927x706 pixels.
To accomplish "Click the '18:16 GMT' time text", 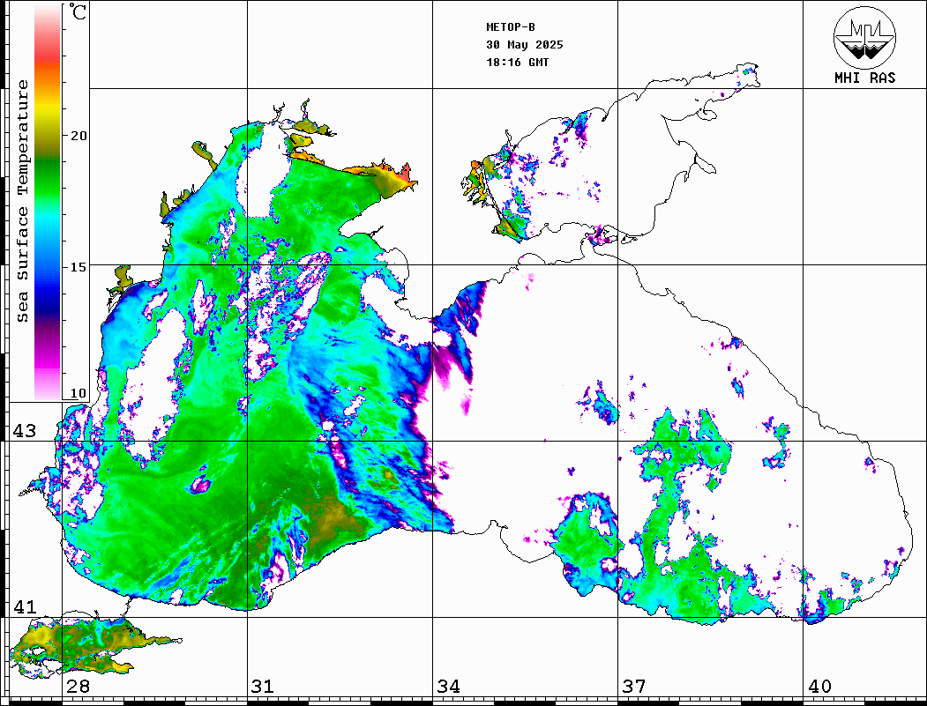I will click(517, 63).
